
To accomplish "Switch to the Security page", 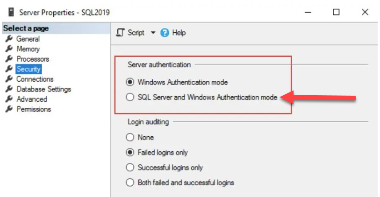I will 29,69.
